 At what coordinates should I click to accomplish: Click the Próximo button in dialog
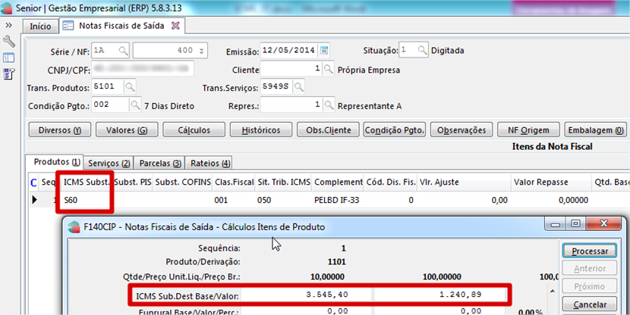590,286
